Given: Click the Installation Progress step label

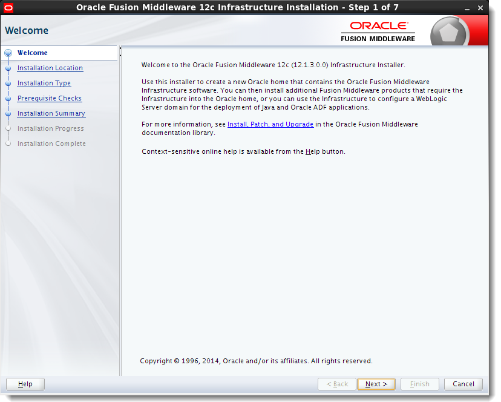Looking at the screenshot, I should 50,128.
